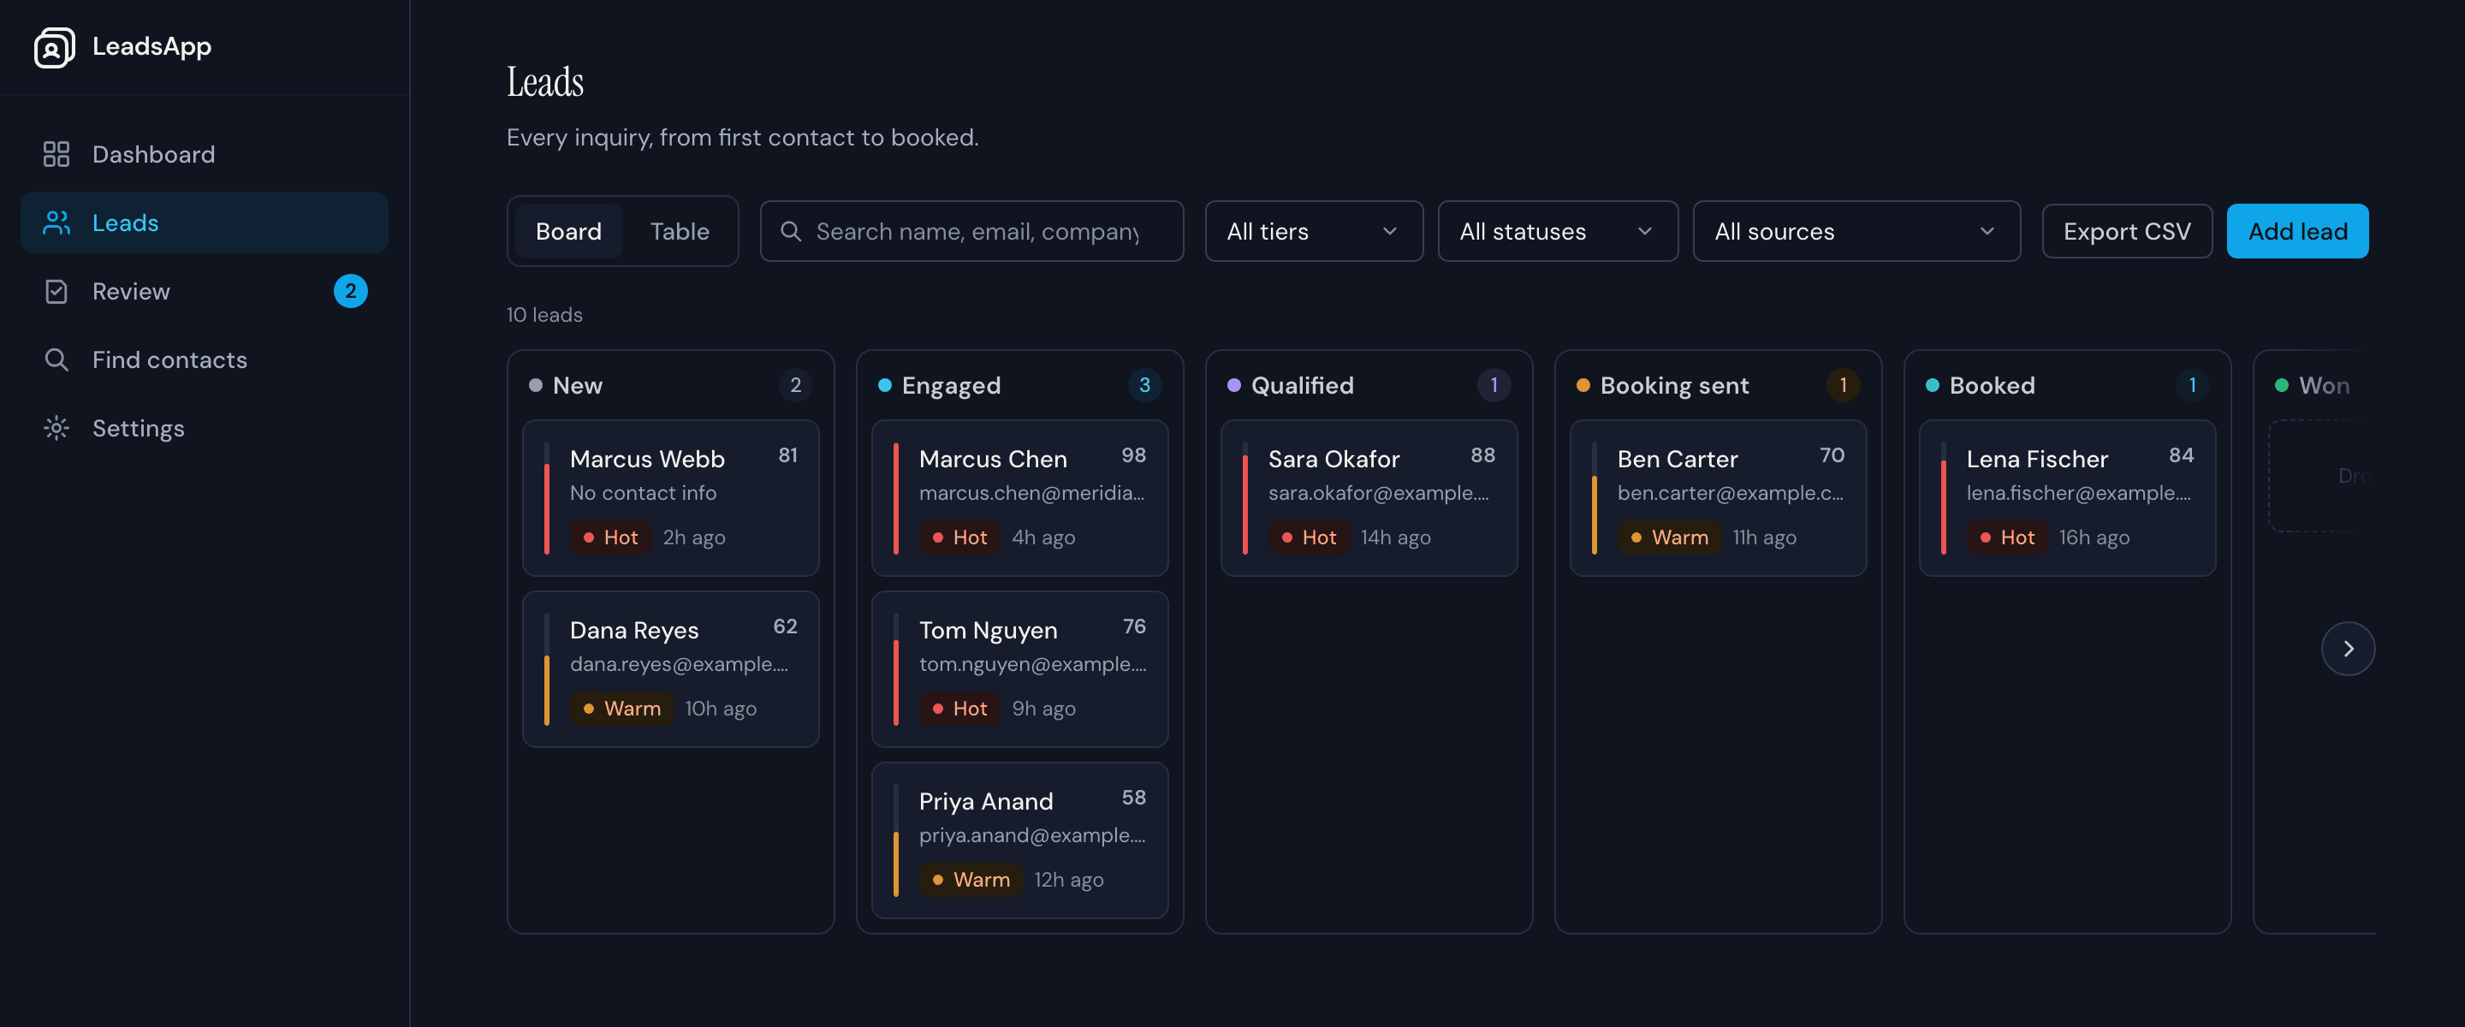Open the Dana Reyes lead card

click(671, 669)
